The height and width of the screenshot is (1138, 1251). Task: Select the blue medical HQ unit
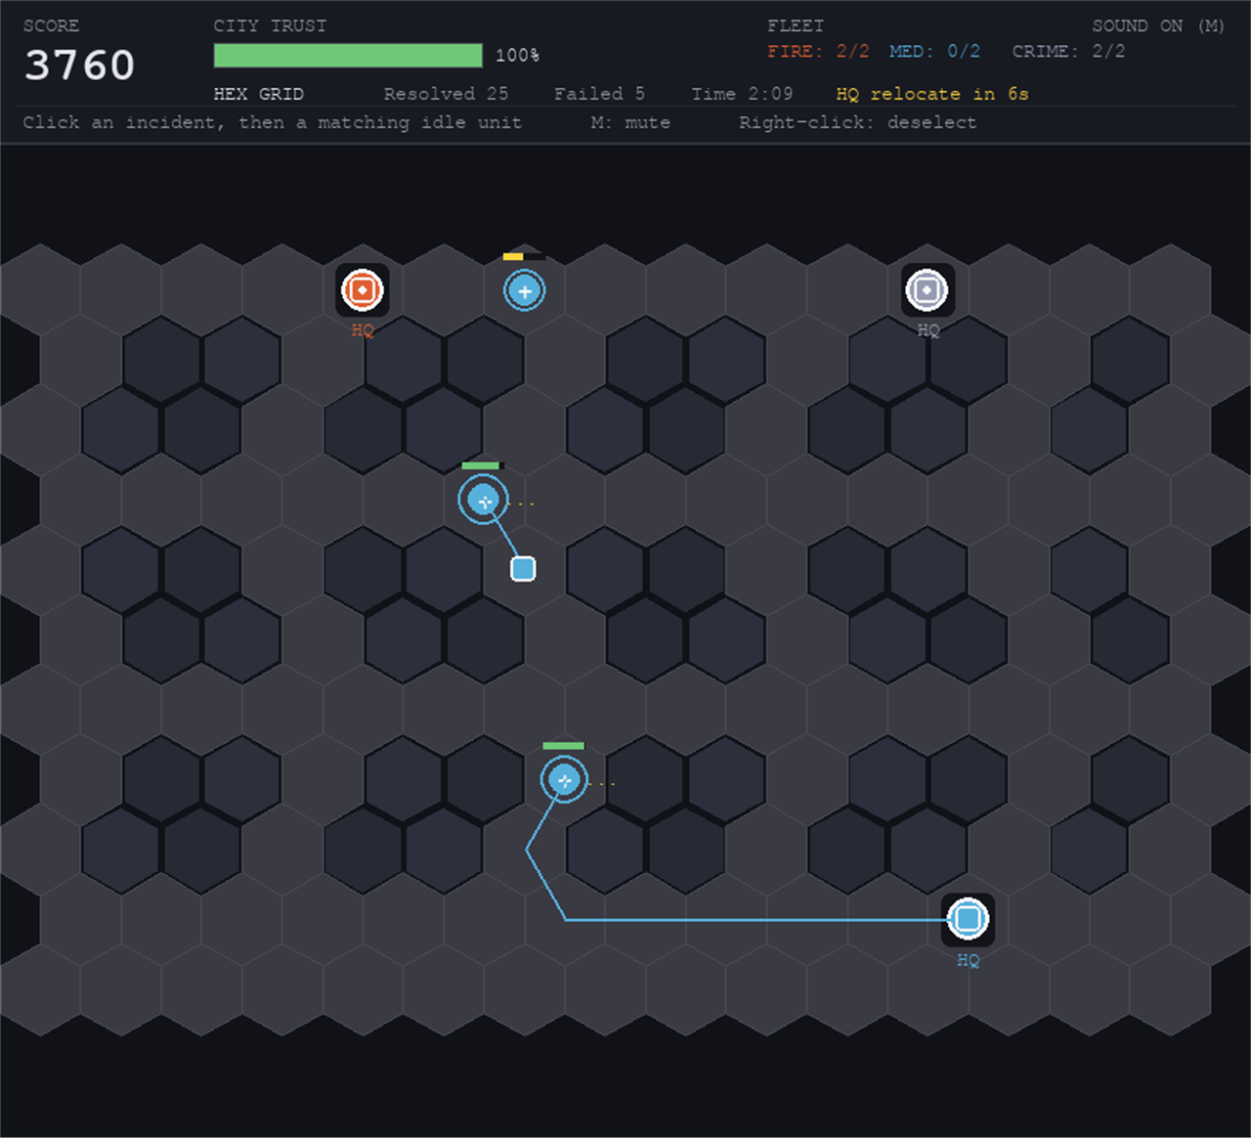(x=968, y=919)
